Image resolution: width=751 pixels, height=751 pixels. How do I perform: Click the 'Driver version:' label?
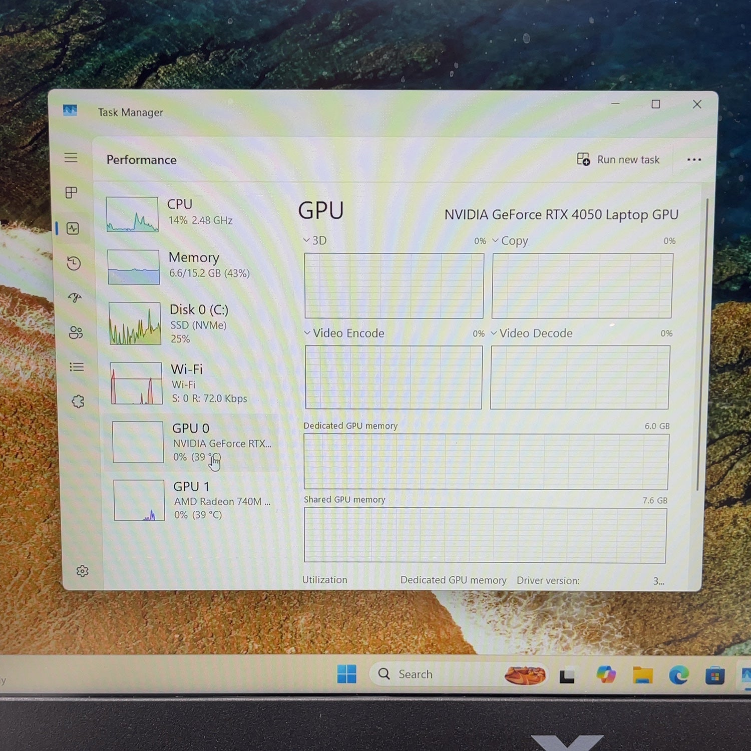[x=548, y=580]
